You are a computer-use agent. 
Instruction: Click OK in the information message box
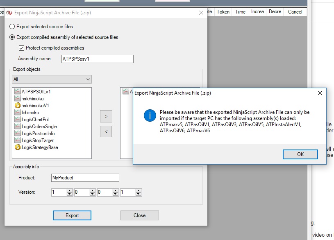coord(300,154)
